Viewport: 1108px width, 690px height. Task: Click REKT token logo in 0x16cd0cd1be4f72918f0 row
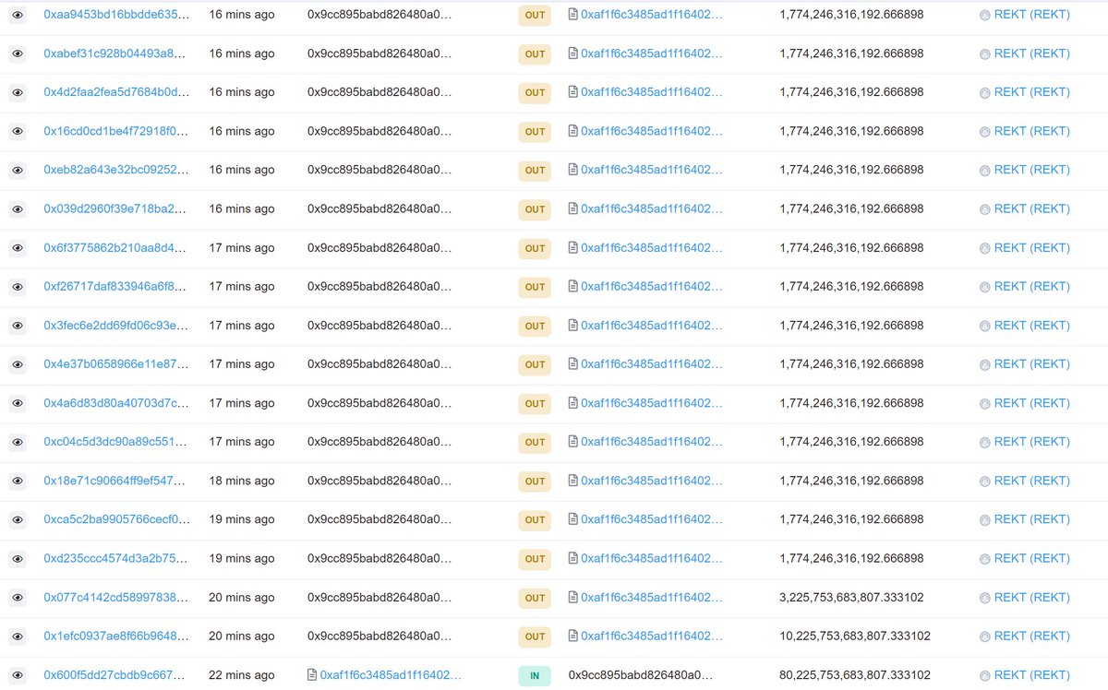tap(984, 132)
